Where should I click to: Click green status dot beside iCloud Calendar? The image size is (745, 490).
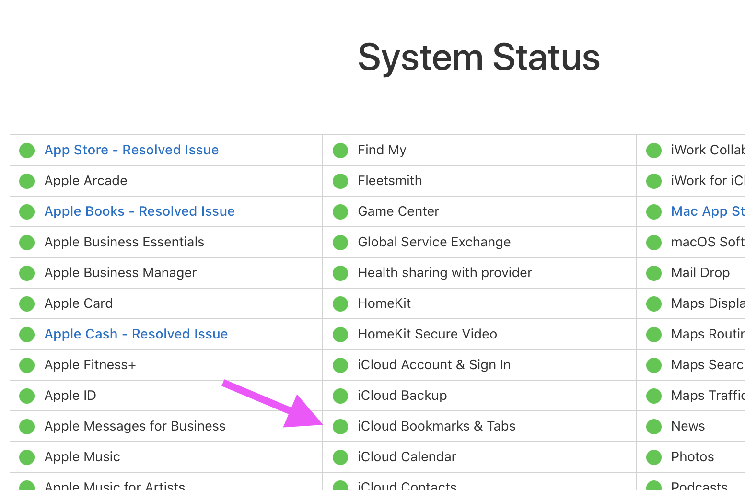click(340, 457)
